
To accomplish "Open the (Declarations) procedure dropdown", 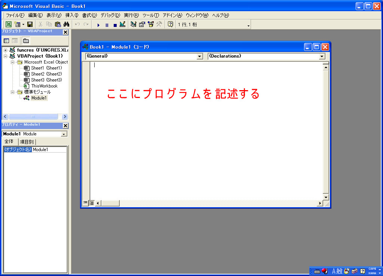I will (x=322, y=56).
